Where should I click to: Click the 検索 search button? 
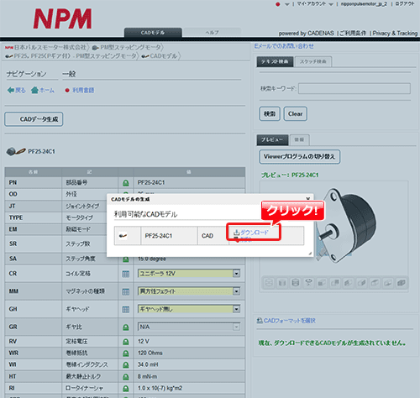tap(270, 113)
